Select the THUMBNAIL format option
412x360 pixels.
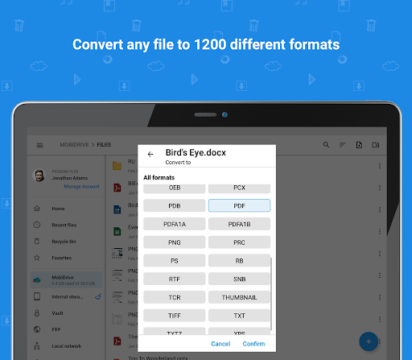point(239,297)
